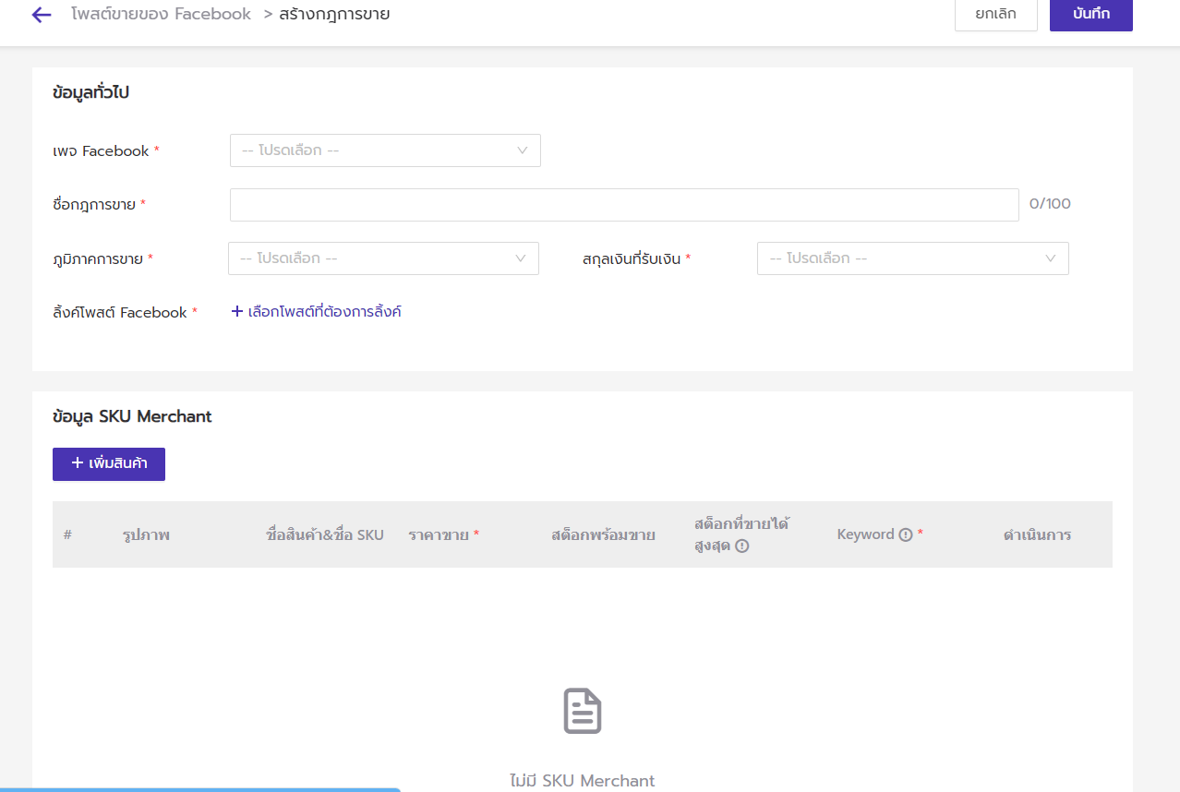This screenshot has width=1180, height=792.
Task: Expand the ภูมิภาคการขาย dropdown
Action: click(x=383, y=258)
